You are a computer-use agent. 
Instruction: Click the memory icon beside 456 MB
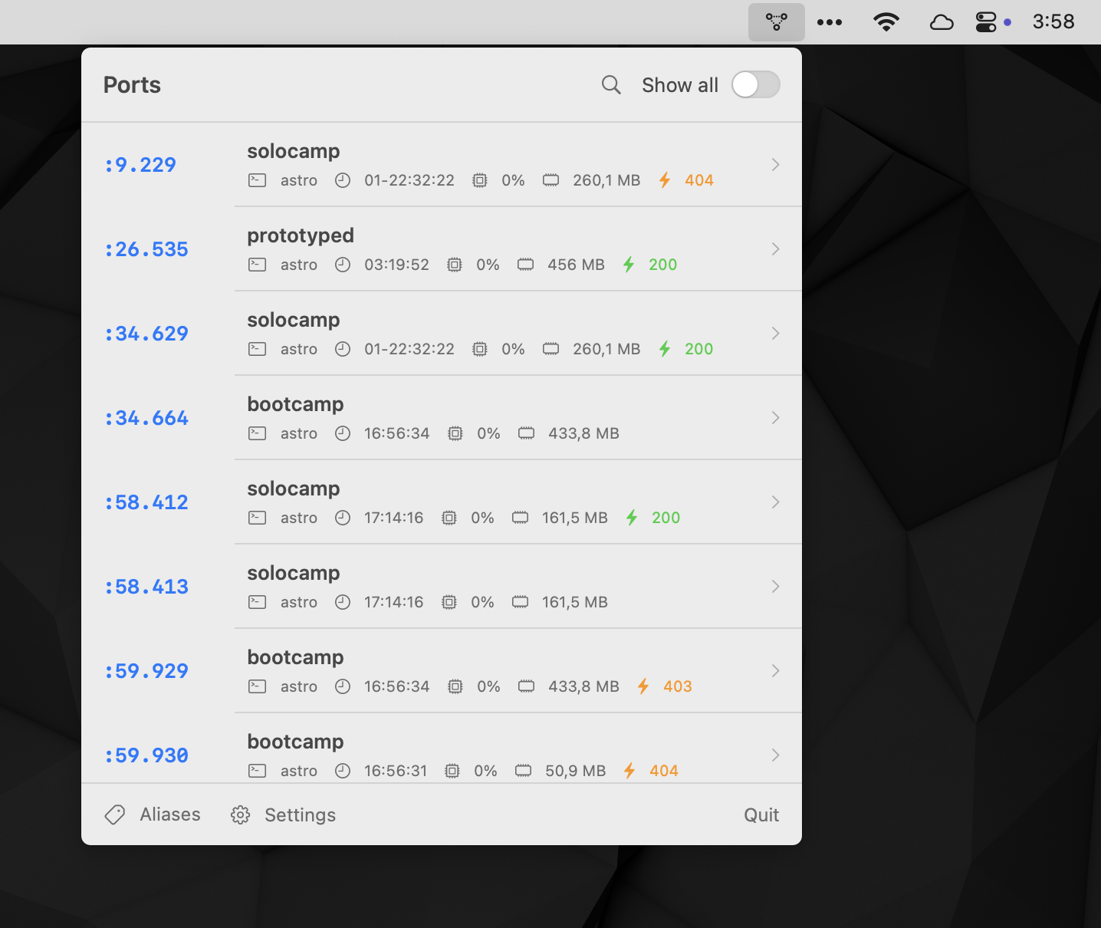pos(525,265)
